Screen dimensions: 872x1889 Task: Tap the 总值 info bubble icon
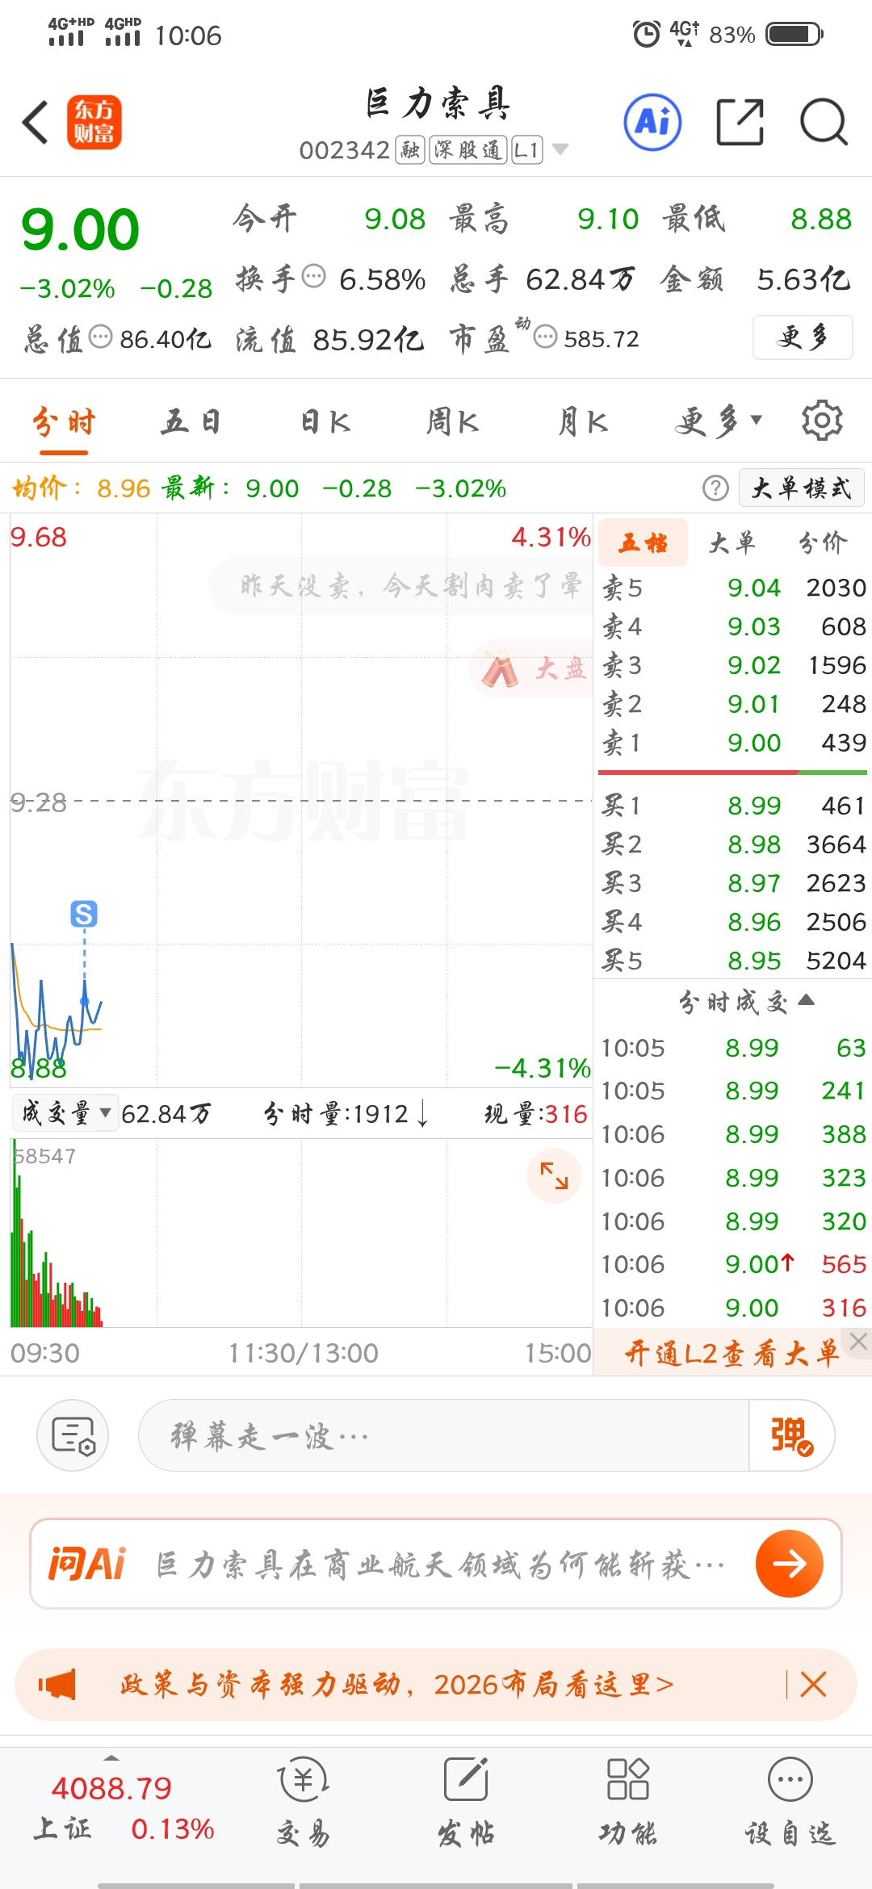(100, 336)
